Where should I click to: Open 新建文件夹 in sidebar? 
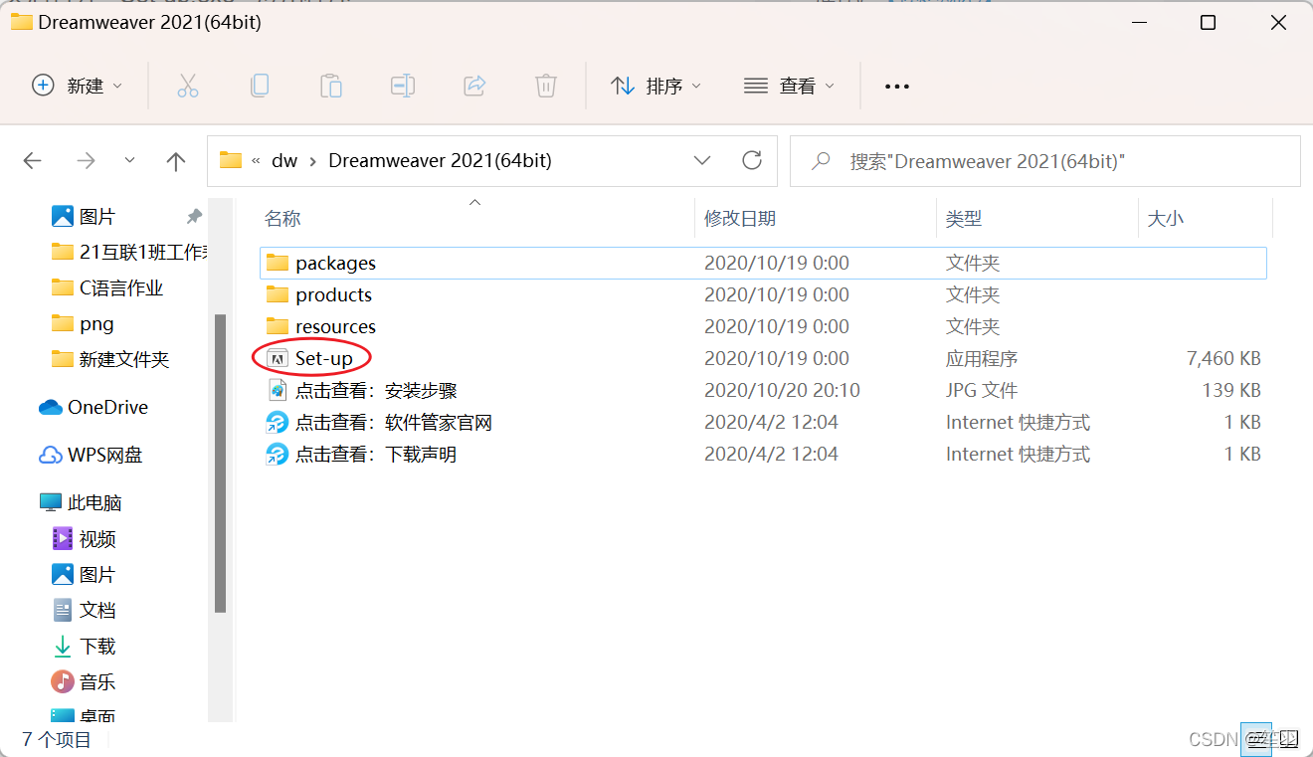125,359
